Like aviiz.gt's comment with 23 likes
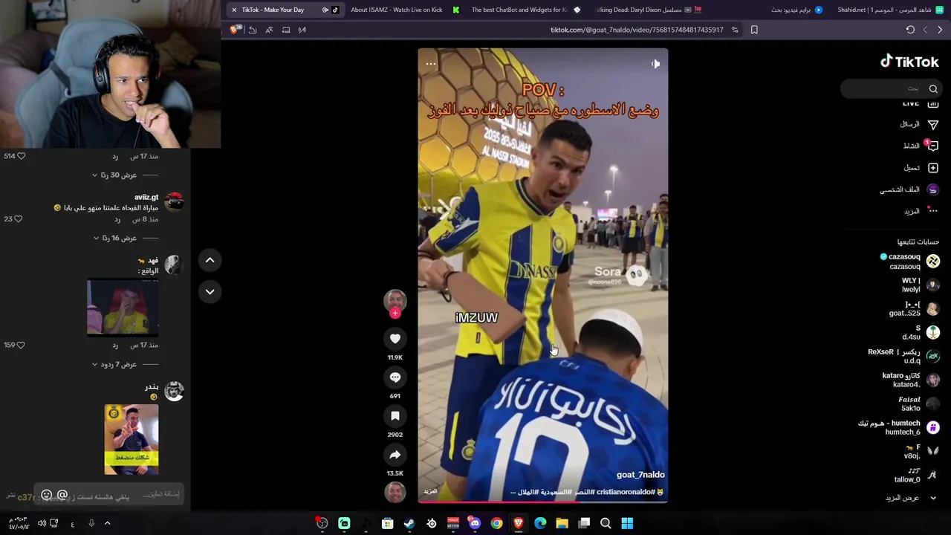Image resolution: width=951 pixels, height=535 pixels. tap(18, 219)
